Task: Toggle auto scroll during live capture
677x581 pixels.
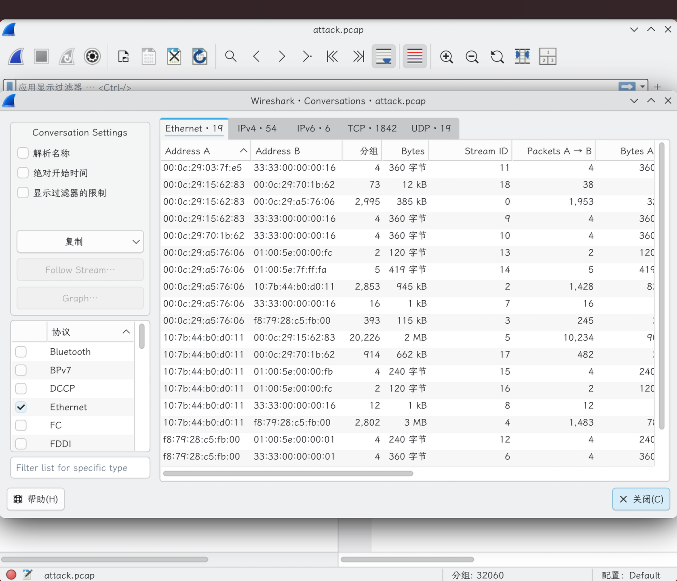Action: click(384, 56)
